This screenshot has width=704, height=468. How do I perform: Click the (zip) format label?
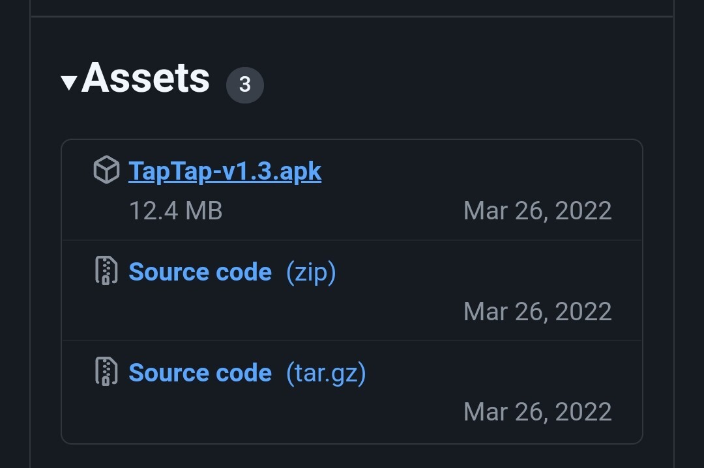311,273
